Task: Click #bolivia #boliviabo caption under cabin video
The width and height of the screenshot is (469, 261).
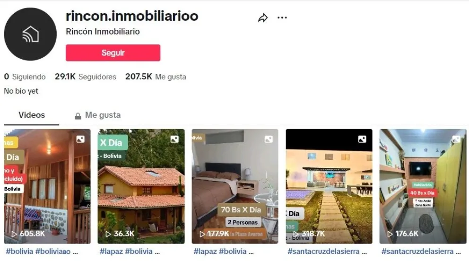Action: [42, 252]
